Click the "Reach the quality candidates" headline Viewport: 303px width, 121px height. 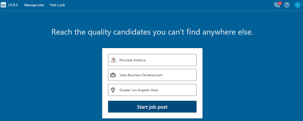click(x=152, y=32)
